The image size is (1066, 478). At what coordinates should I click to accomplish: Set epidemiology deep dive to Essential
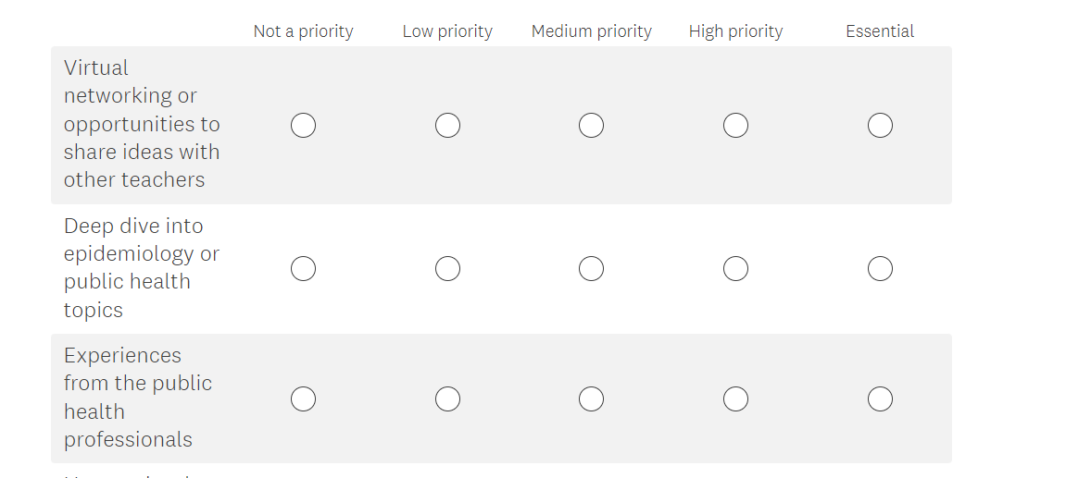880,268
